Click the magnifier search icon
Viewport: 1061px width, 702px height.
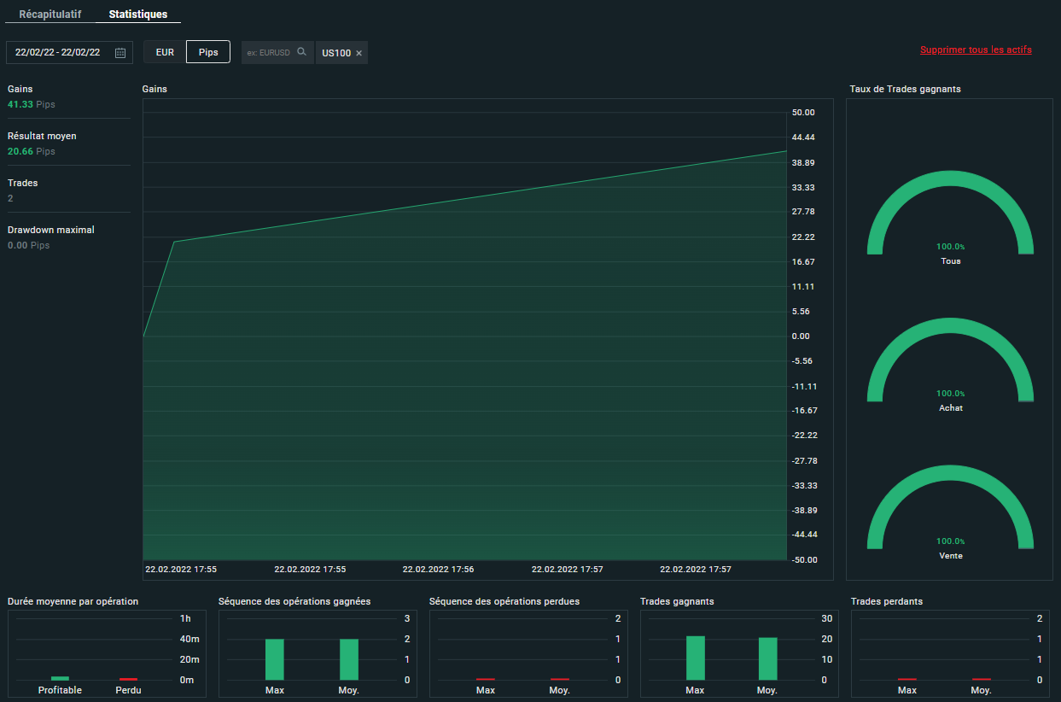pos(301,52)
